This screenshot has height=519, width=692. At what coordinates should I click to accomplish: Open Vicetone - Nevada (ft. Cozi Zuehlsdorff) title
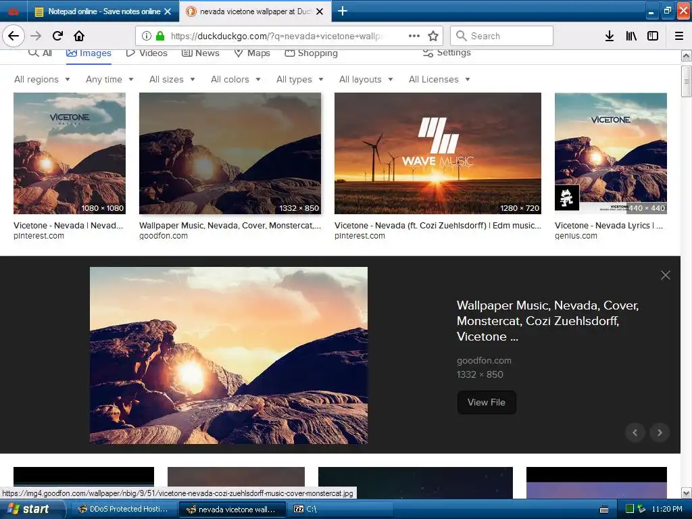coord(437,226)
